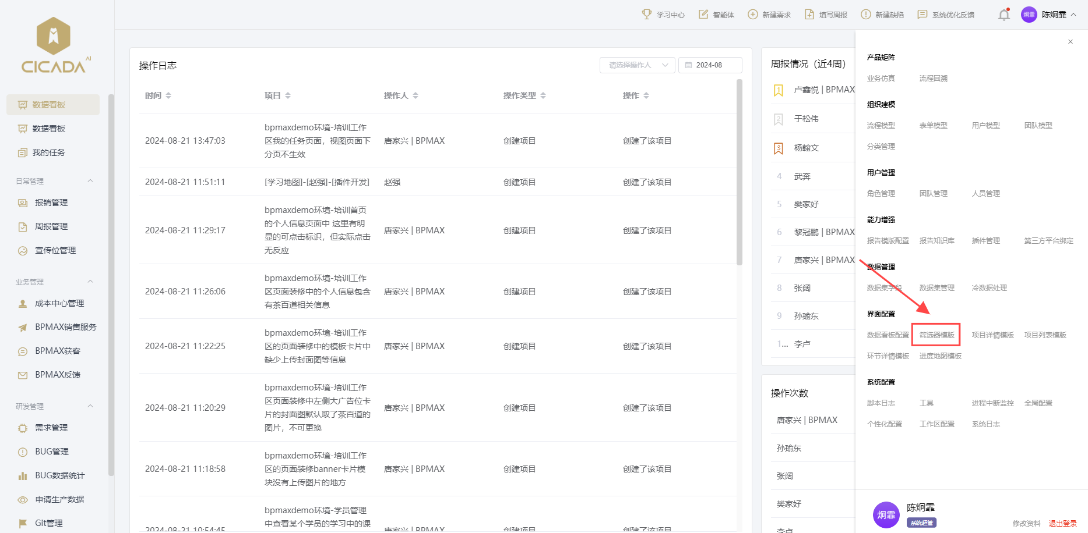1088x533 pixels.
Task: Click the calendar icon in the 2024-08 field
Action: pos(688,65)
